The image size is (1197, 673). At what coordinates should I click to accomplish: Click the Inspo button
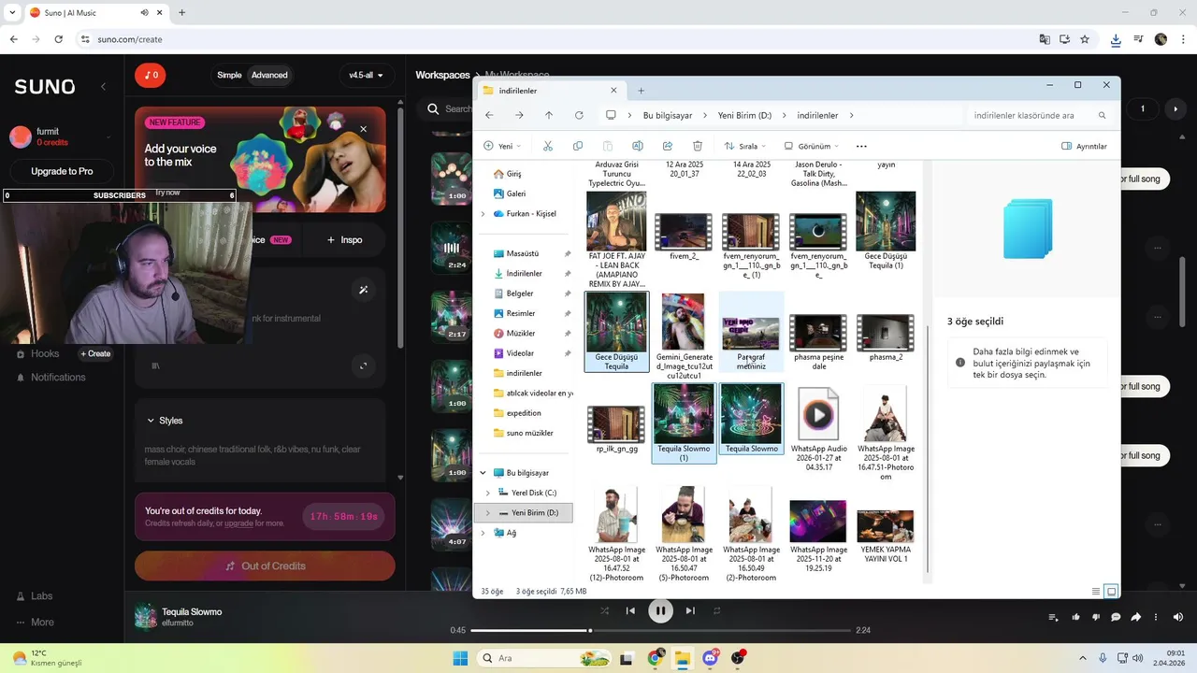pos(345,239)
